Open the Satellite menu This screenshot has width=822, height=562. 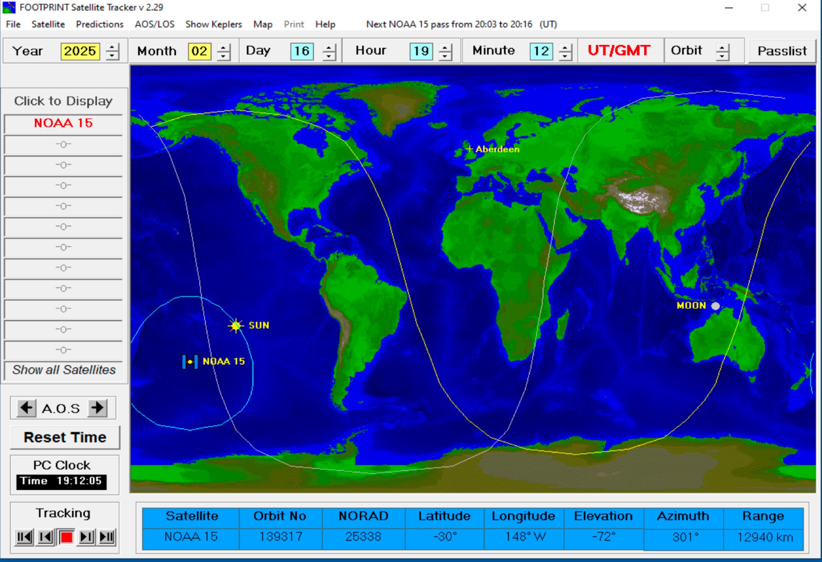pos(48,24)
